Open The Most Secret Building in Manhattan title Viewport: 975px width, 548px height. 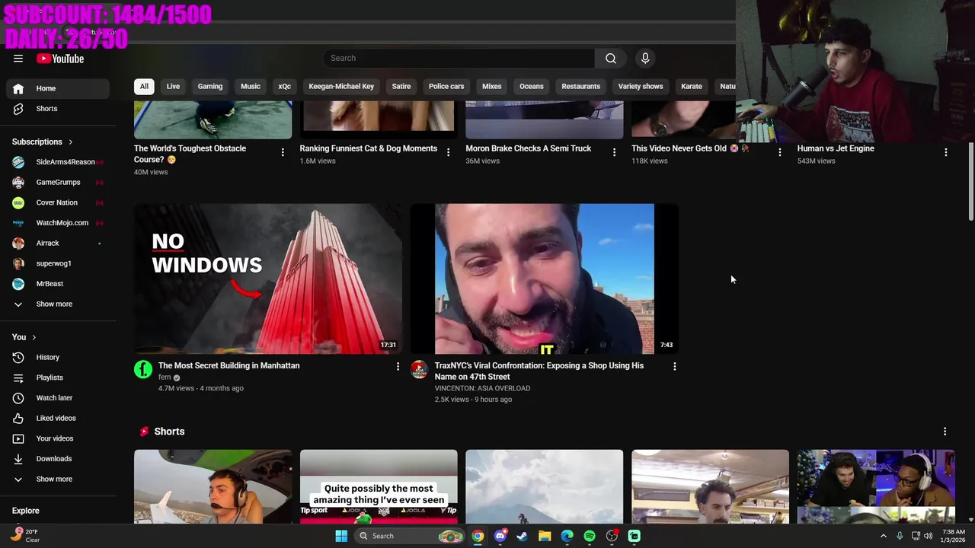(x=229, y=365)
